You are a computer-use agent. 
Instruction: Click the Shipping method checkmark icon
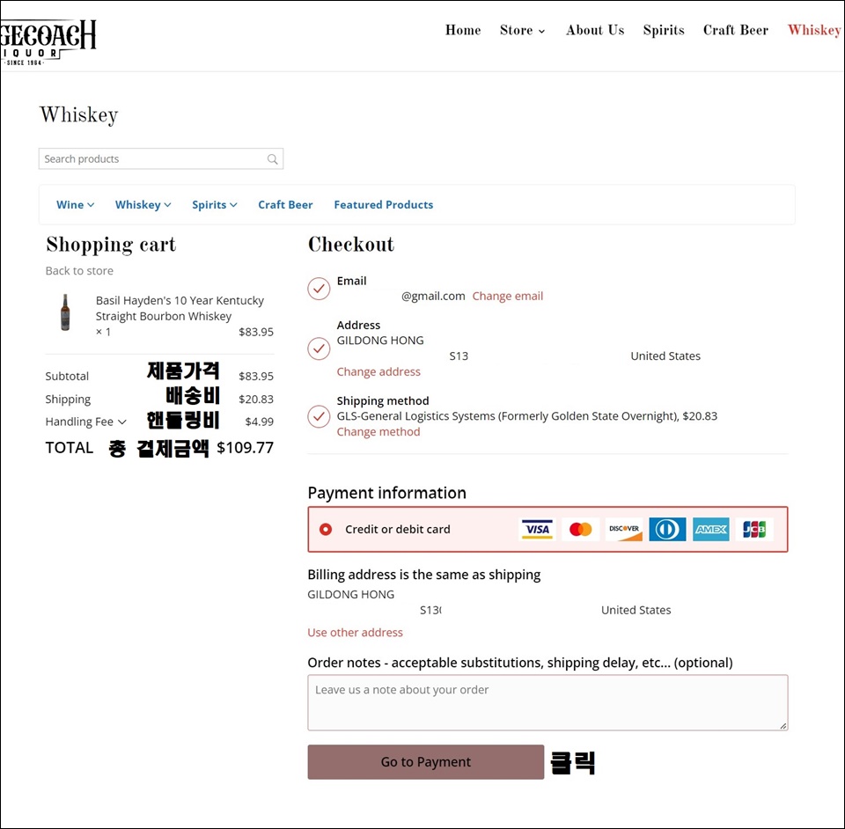click(x=319, y=417)
